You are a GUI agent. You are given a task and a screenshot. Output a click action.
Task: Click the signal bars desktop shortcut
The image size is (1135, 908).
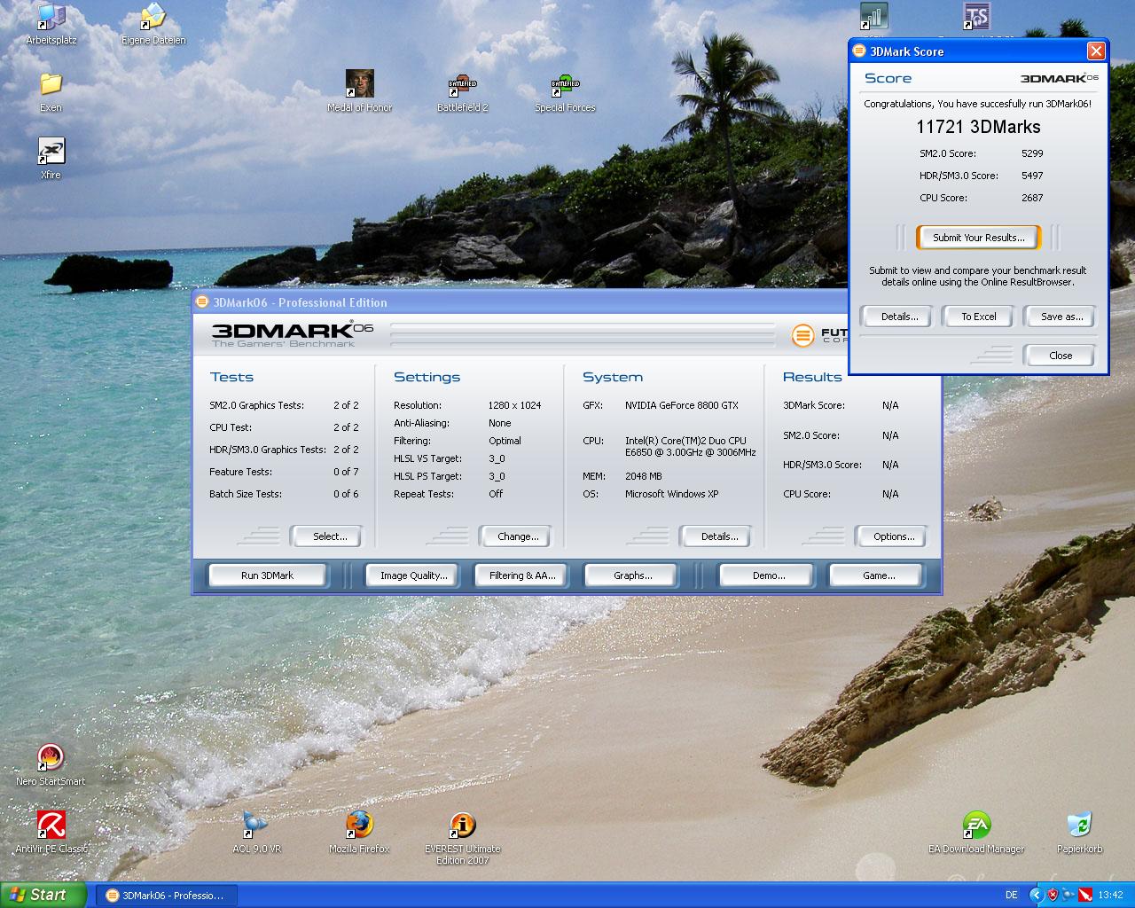[x=874, y=16]
